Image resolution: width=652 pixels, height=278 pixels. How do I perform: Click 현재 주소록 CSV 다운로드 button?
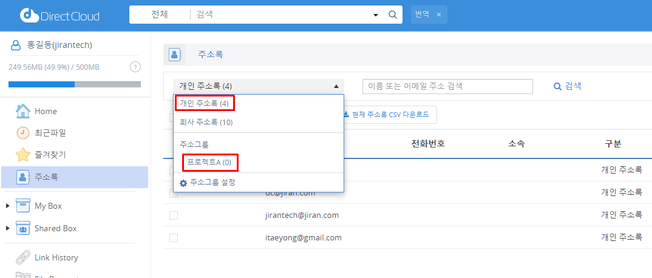390,114
